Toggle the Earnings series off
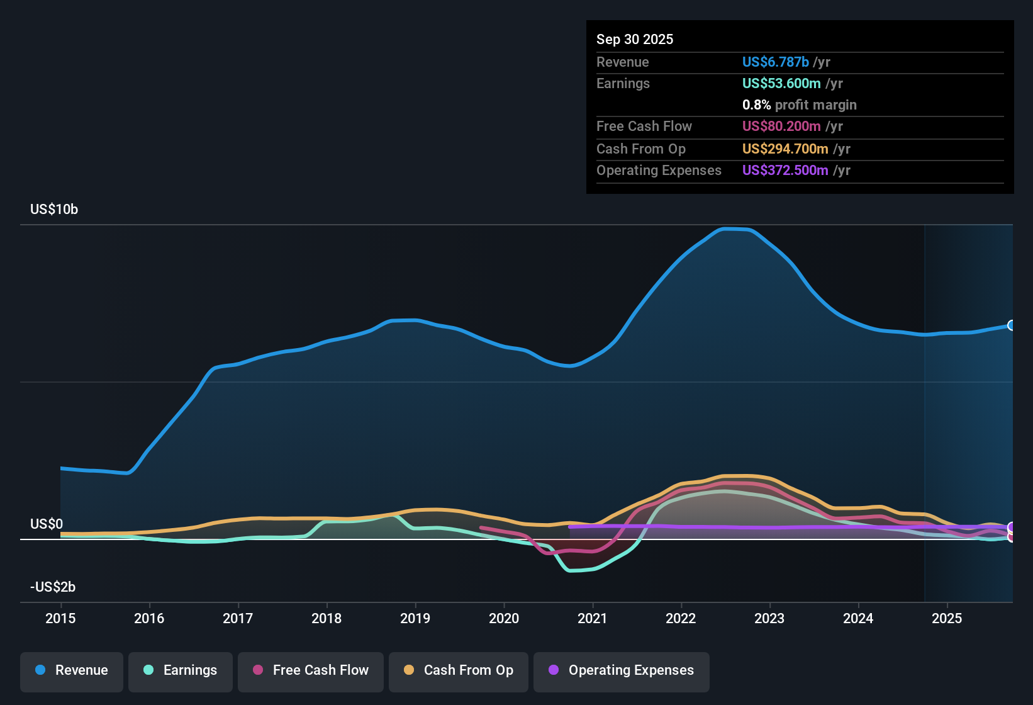 (x=181, y=670)
